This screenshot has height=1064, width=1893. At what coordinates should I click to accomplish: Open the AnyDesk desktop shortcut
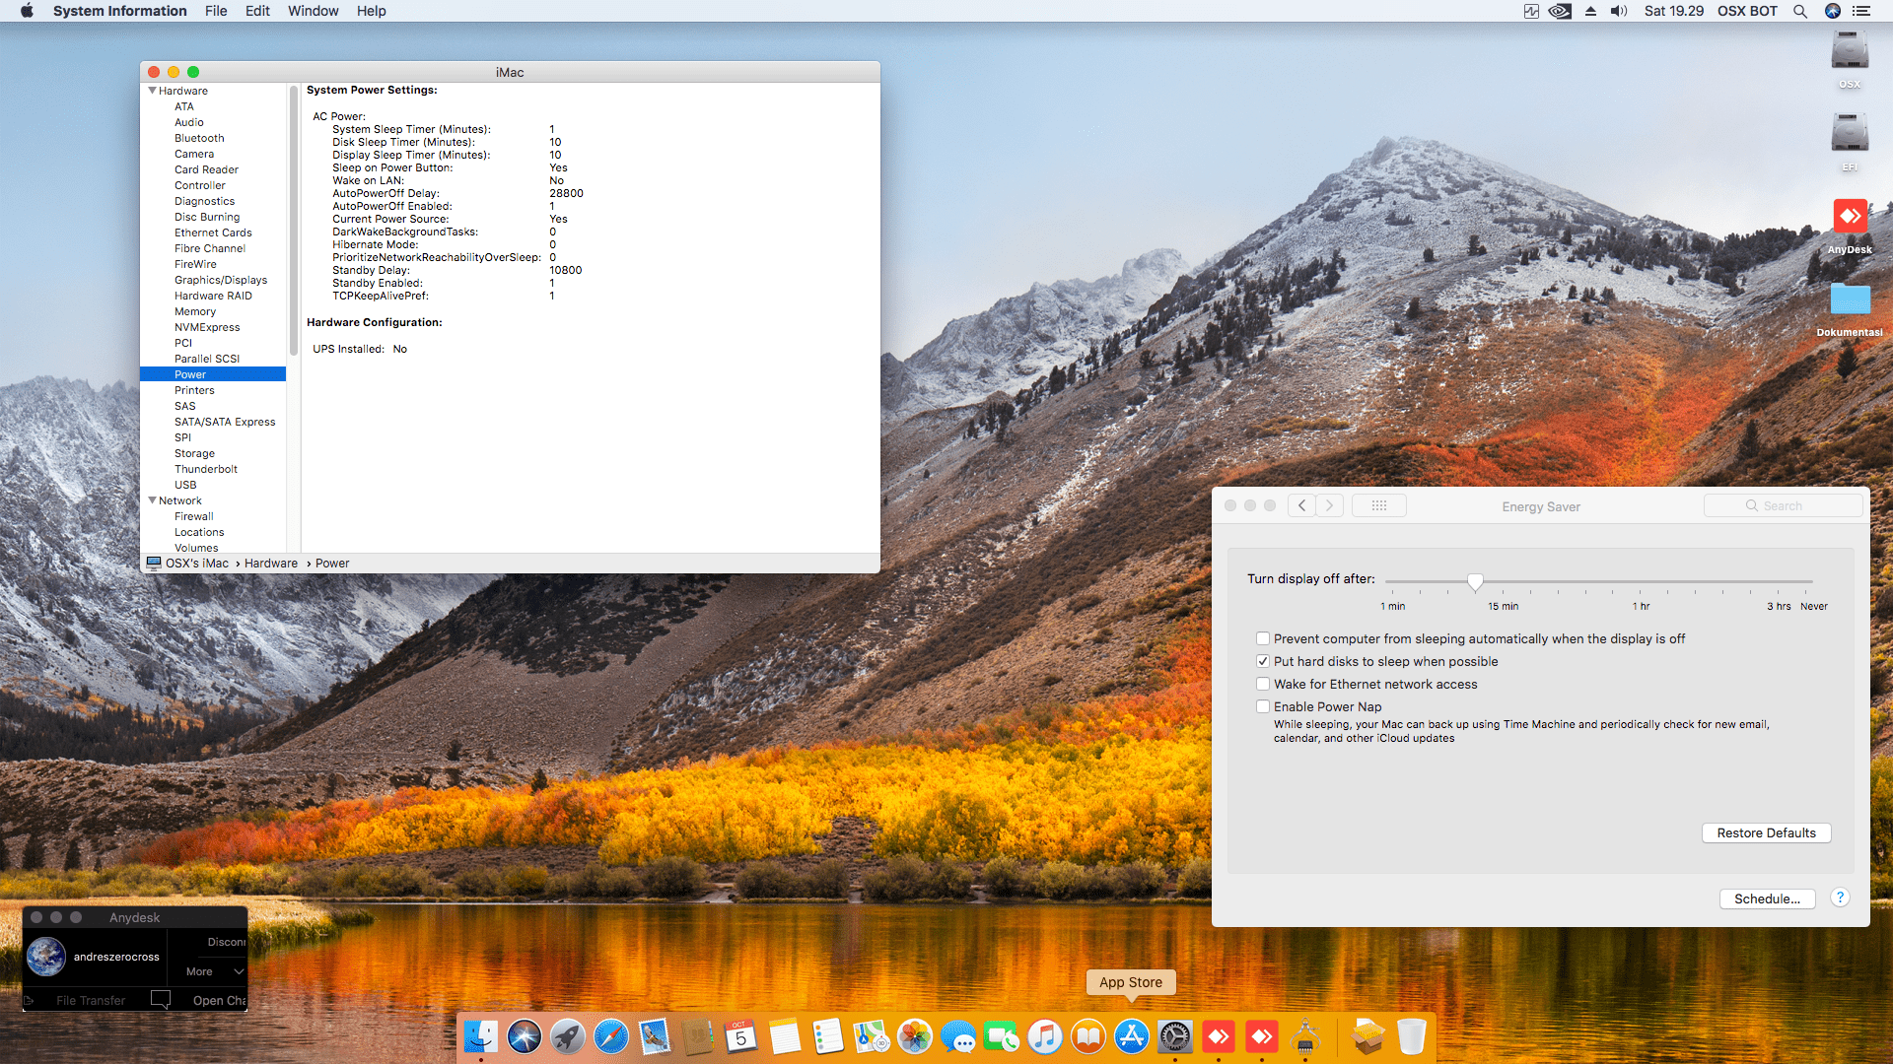pos(1850,216)
